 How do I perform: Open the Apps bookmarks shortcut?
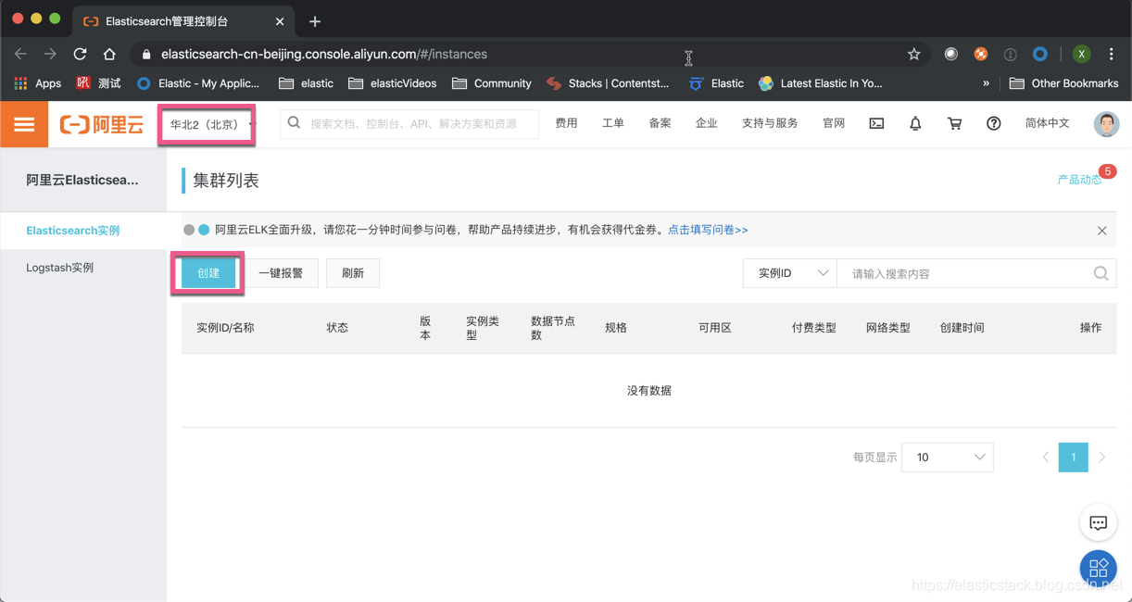tap(37, 83)
